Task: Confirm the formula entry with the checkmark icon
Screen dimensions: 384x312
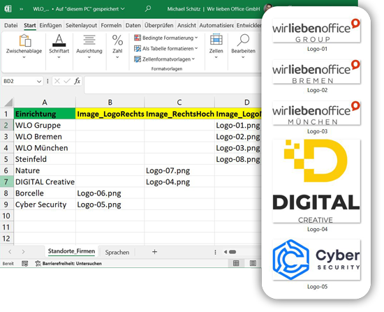Action: 67,81
